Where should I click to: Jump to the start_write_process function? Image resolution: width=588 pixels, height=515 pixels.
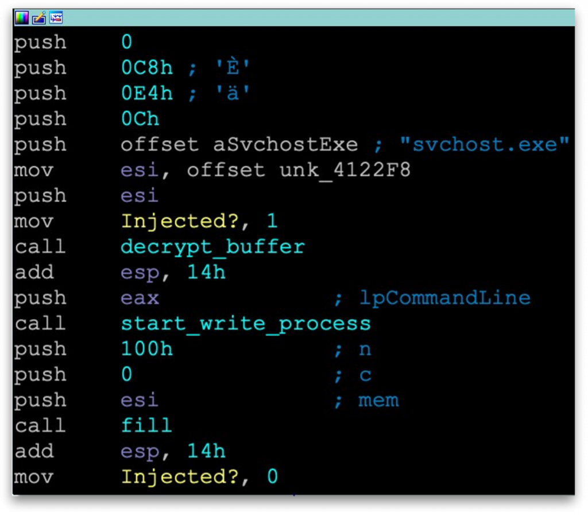tap(245, 324)
